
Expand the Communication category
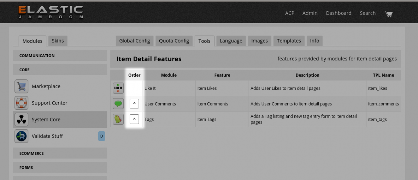60,56
